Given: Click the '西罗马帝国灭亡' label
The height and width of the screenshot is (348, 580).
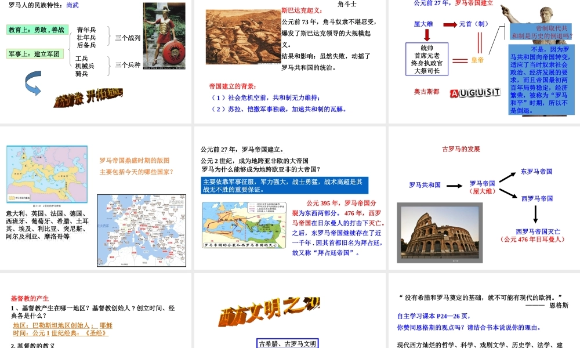Looking at the screenshot, I should pos(538,231).
